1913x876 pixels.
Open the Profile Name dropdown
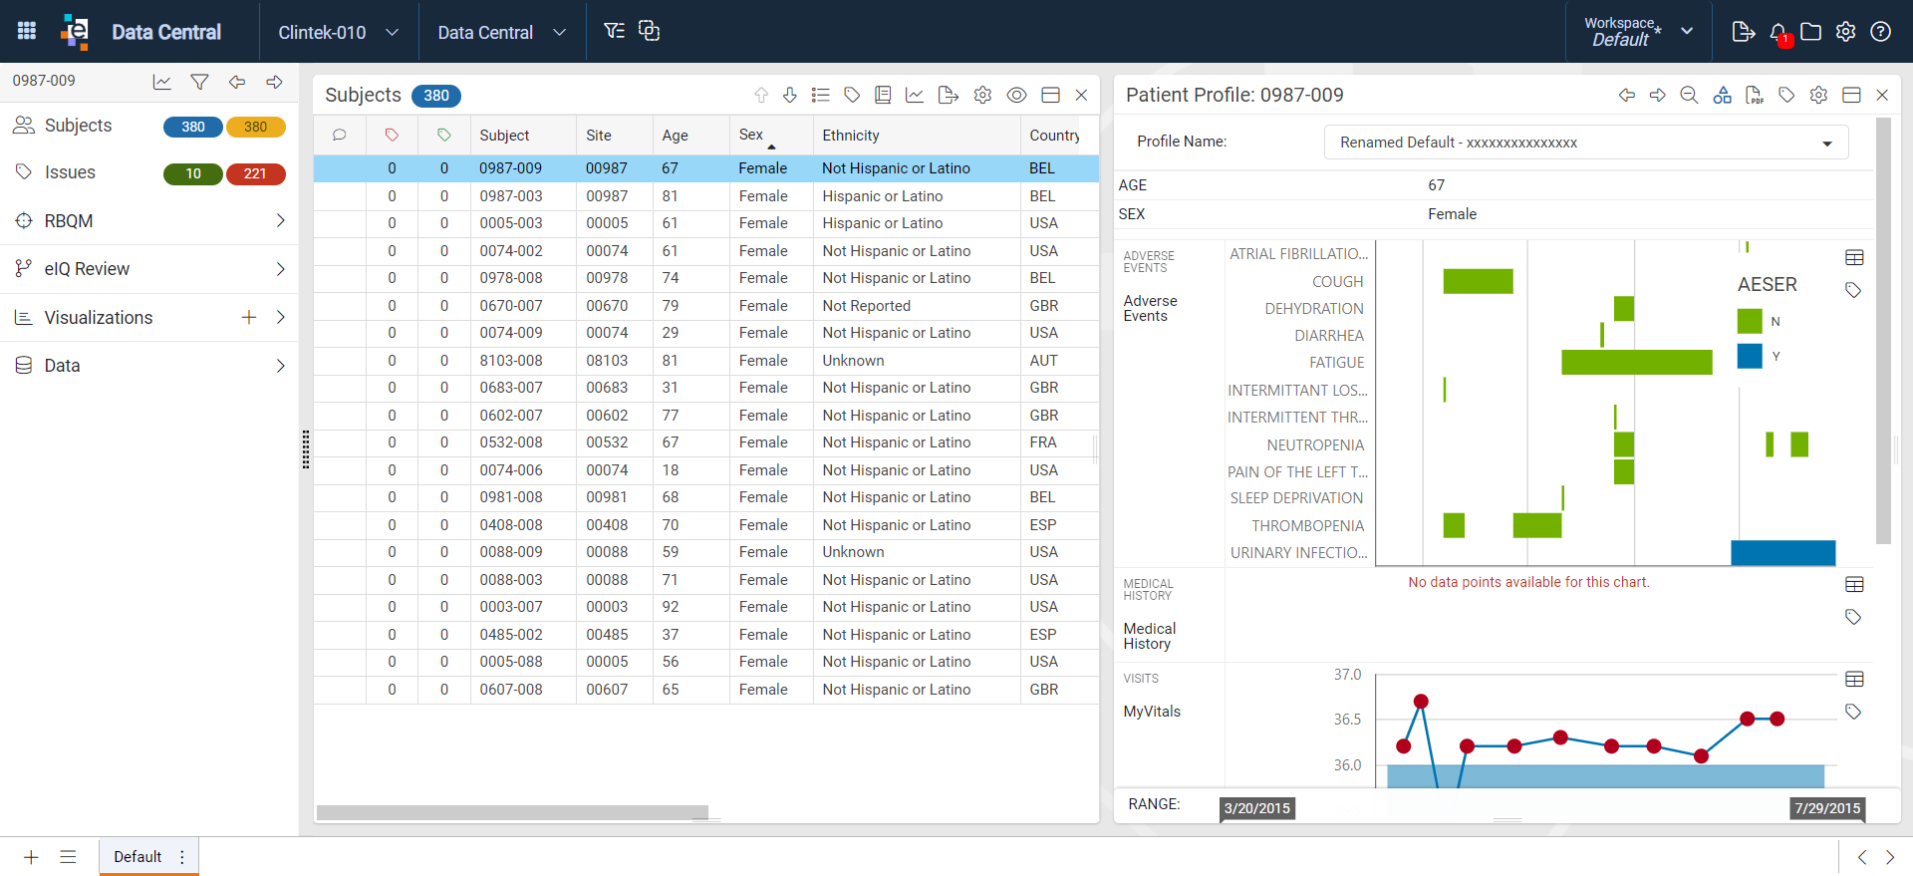coord(1586,143)
